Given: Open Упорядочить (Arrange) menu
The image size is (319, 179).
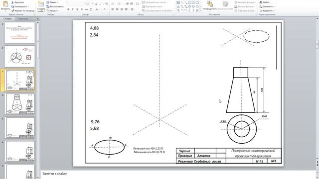Looking at the screenshot, I should point(209,5).
